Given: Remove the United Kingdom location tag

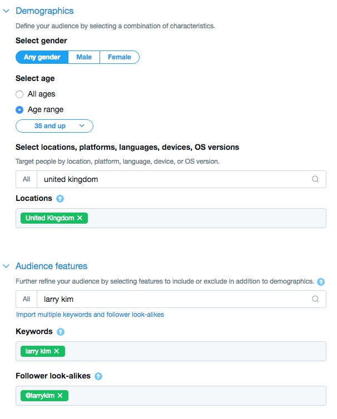Looking at the screenshot, I should pyautogui.click(x=80, y=218).
